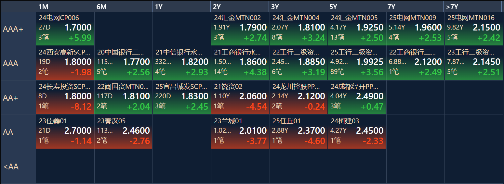Open the 21工商银行永 bond cell
Screen dimensions: 504x184
point(240,64)
